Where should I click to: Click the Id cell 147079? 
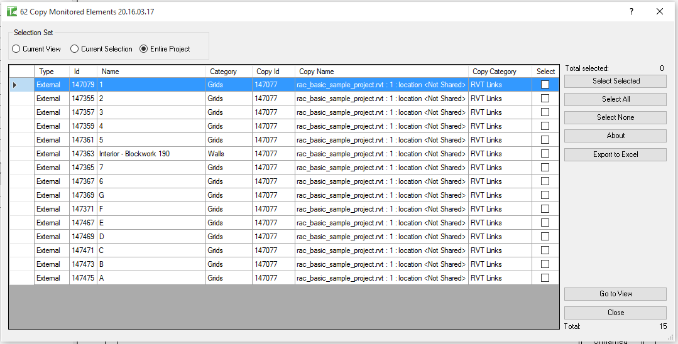pyautogui.click(x=83, y=85)
